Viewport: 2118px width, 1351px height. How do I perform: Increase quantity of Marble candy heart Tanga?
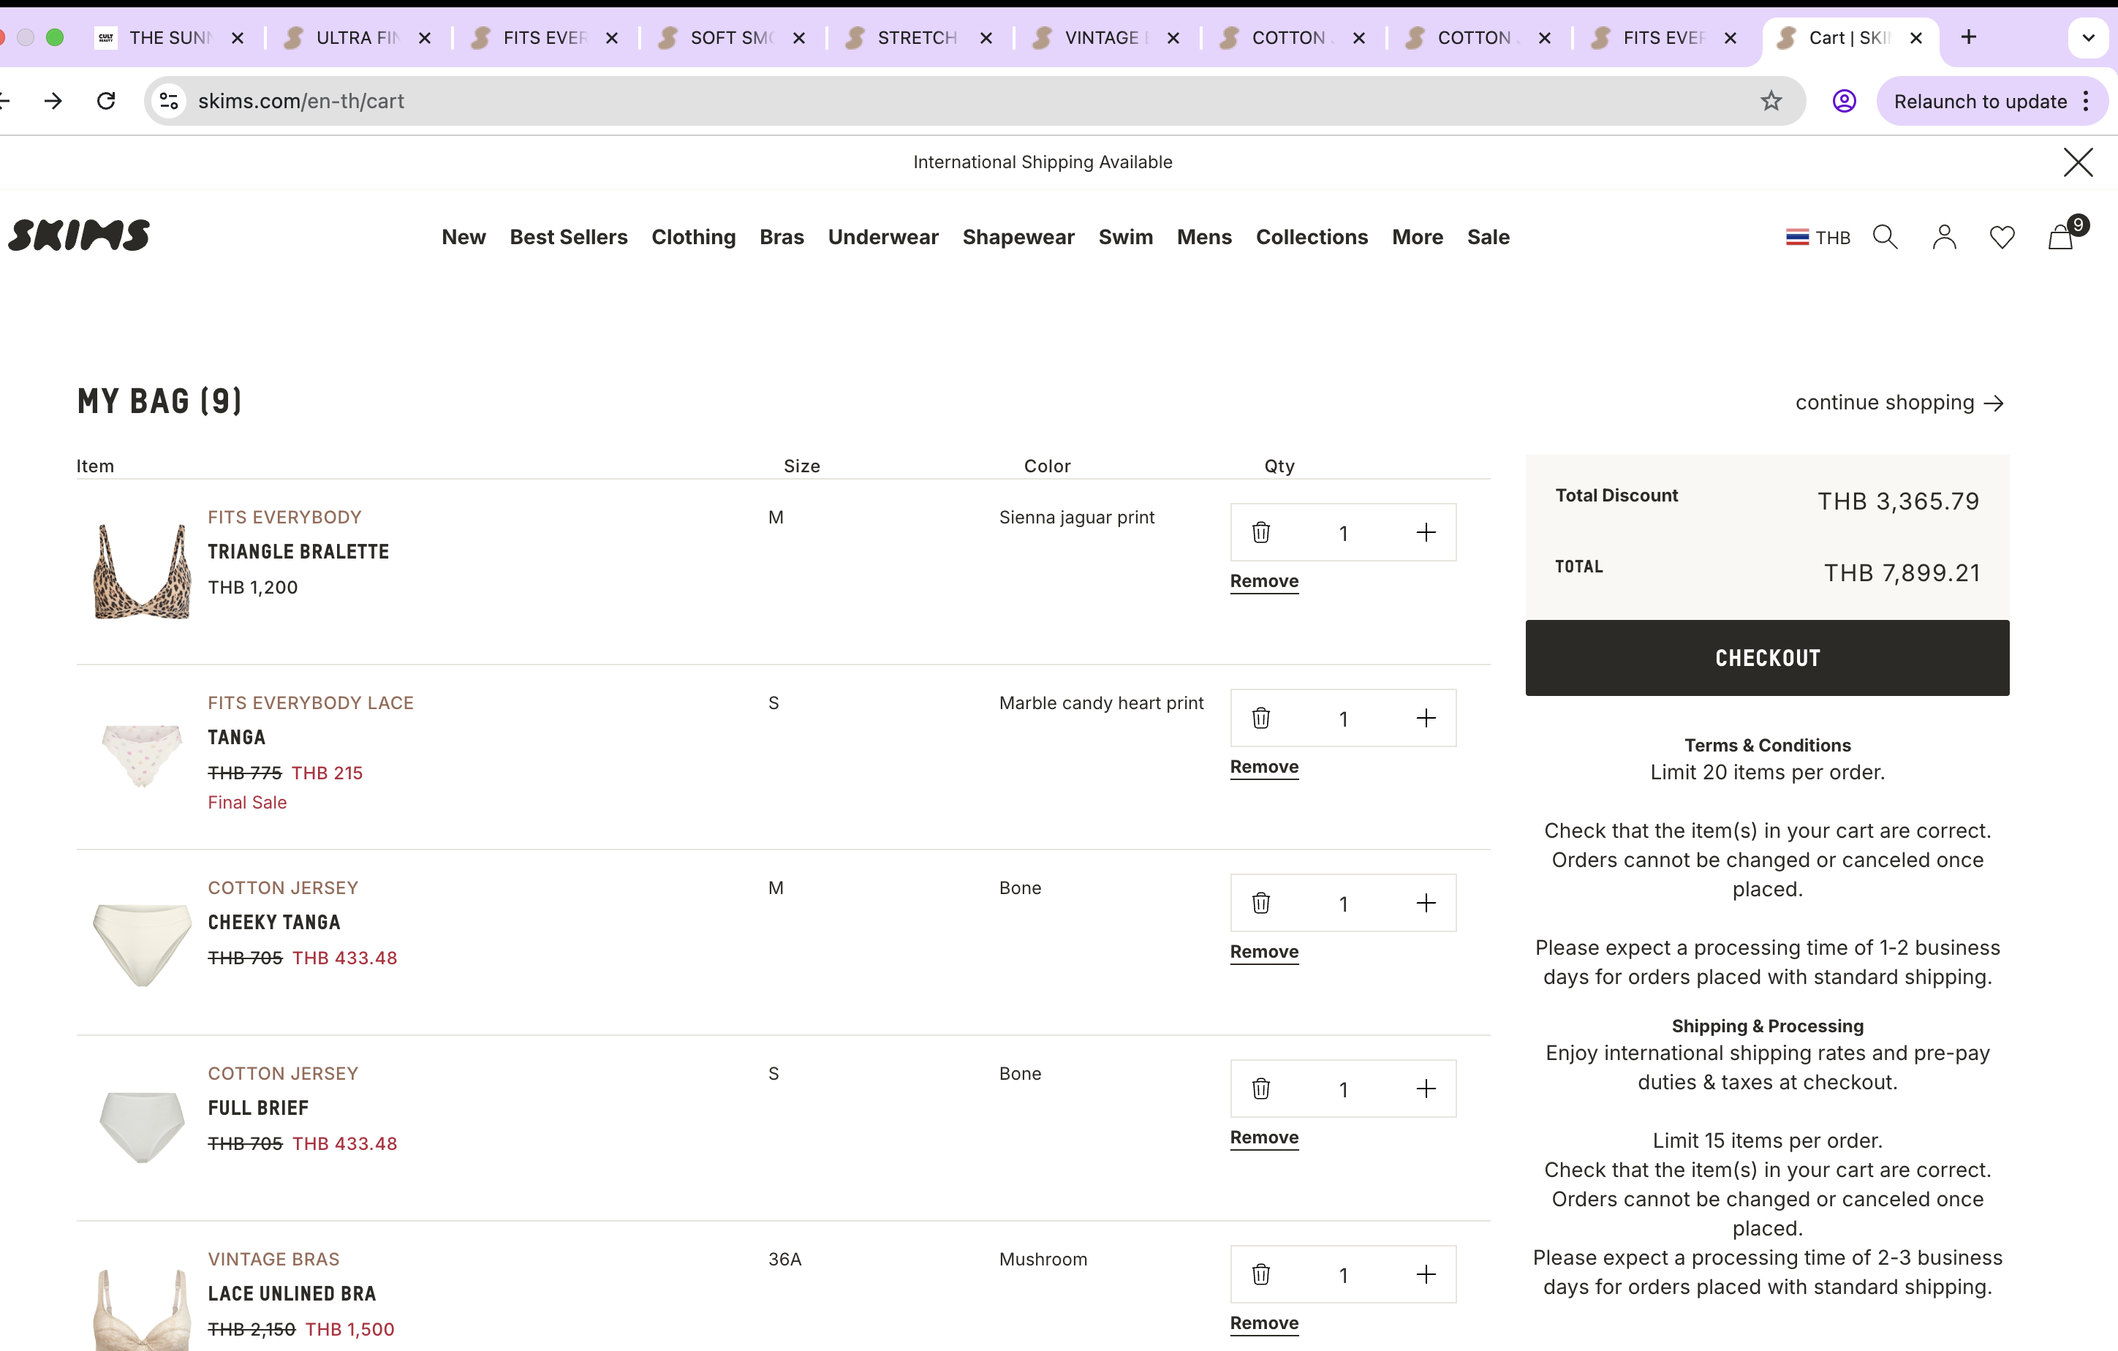pyautogui.click(x=1426, y=718)
